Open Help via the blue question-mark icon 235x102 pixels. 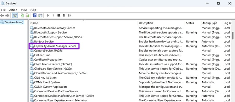point(35,15)
